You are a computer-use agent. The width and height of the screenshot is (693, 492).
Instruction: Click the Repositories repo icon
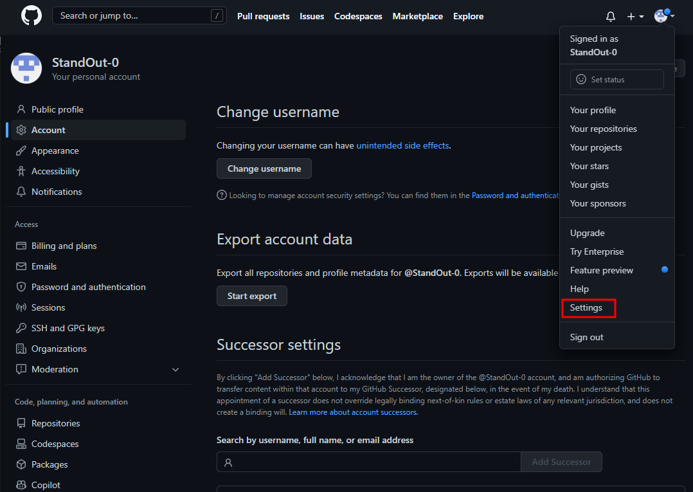(x=21, y=423)
